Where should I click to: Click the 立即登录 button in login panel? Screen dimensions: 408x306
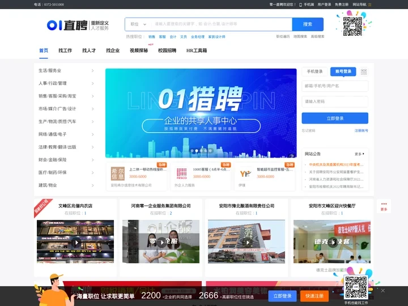(335, 118)
